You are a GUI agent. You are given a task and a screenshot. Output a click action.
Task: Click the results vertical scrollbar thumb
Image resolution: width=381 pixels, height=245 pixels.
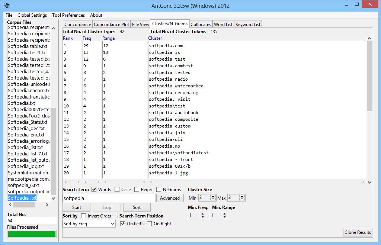pos(369,76)
